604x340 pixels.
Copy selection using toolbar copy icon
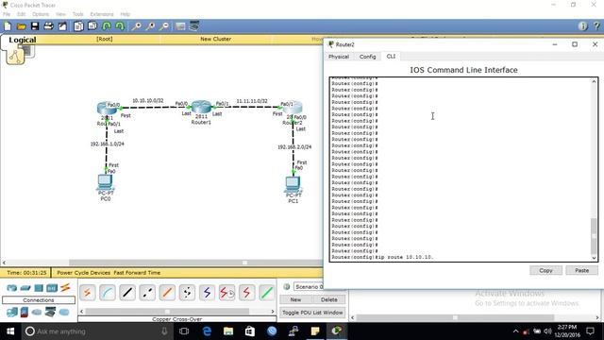(x=78, y=26)
